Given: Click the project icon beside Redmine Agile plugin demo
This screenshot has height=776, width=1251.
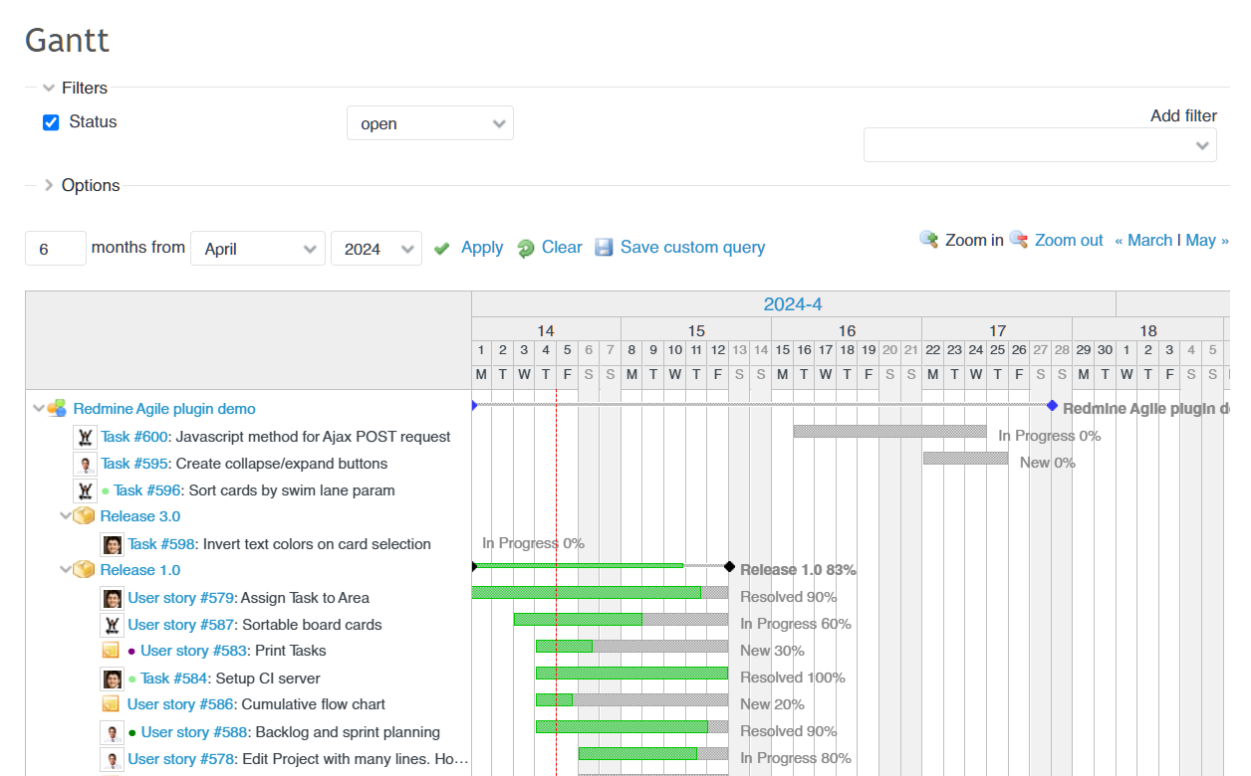Looking at the screenshot, I should pyautogui.click(x=58, y=408).
